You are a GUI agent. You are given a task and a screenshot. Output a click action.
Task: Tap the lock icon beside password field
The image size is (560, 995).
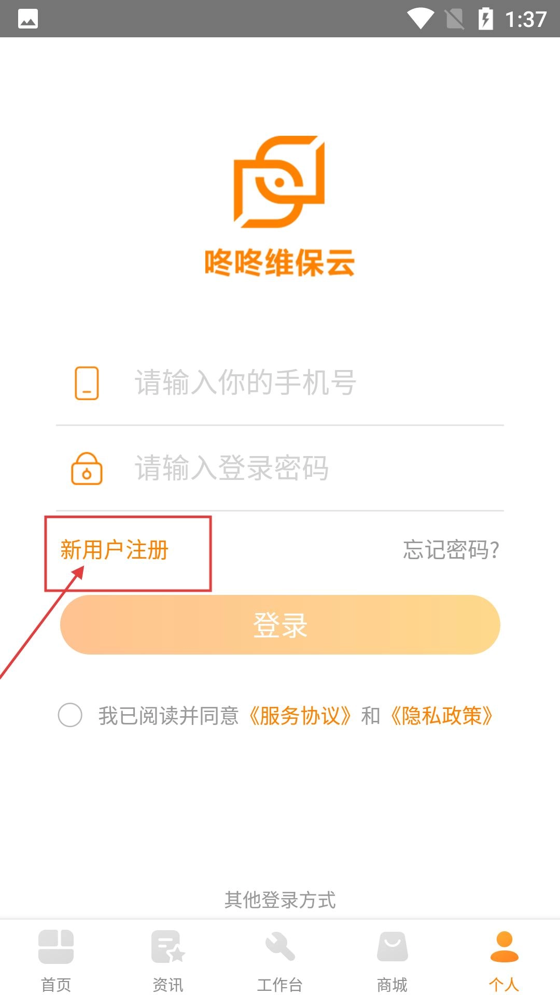87,468
